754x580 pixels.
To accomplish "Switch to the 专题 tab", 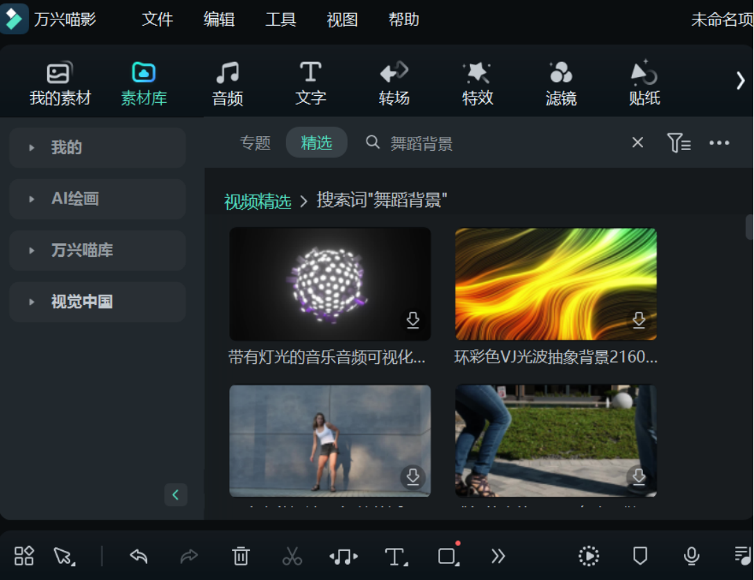I will (x=255, y=143).
